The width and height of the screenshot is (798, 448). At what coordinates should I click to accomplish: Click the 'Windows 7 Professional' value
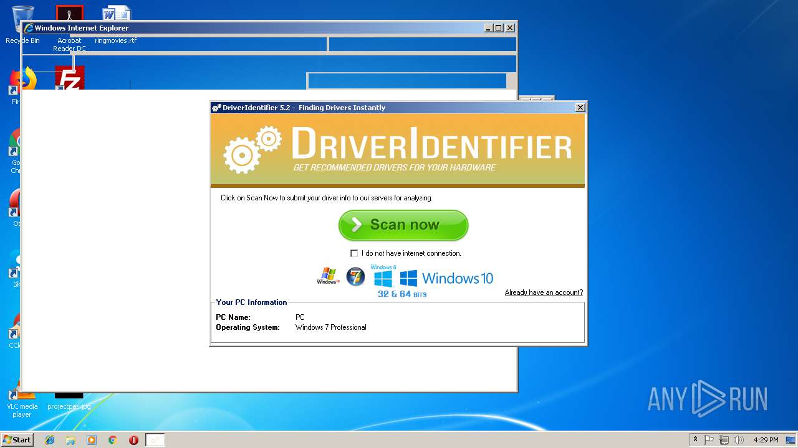point(330,327)
